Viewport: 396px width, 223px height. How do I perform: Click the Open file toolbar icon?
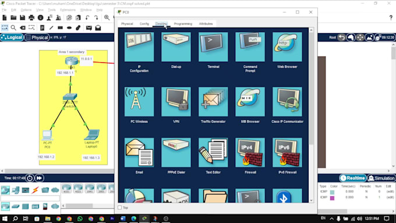(x=13, y=17)
